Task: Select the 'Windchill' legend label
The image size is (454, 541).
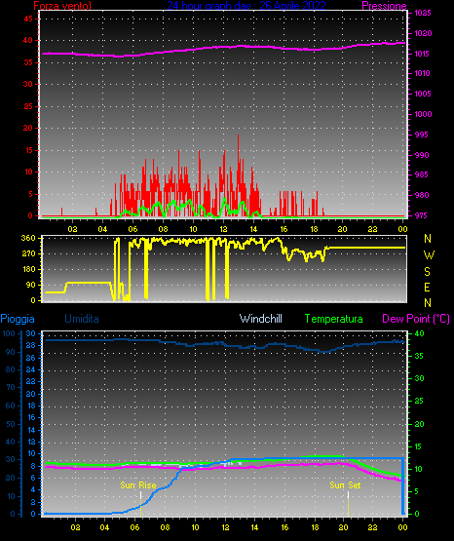Action: pos(261,319)
